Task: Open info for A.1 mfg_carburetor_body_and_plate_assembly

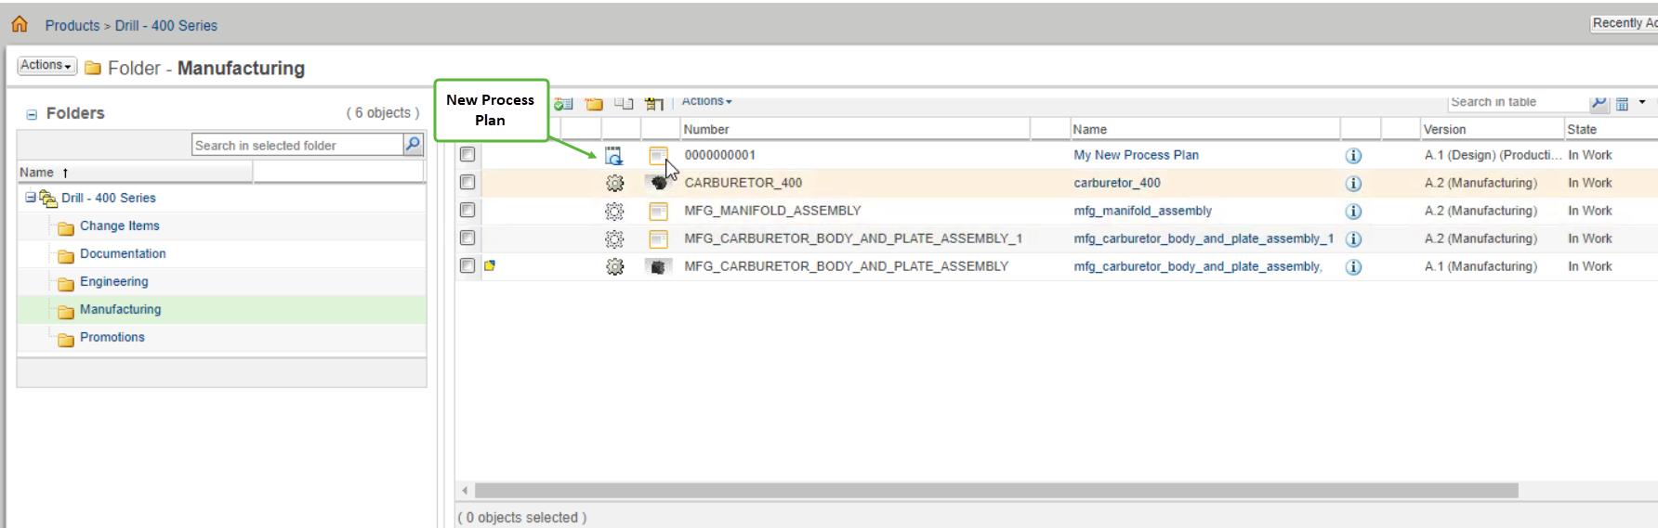Action: [1354, 267]
